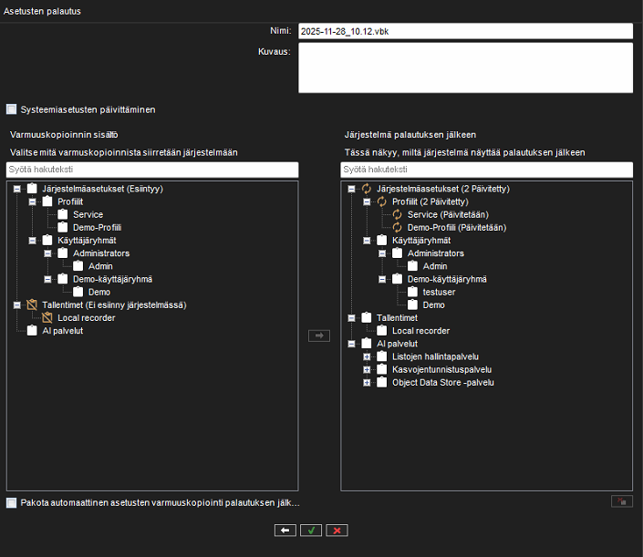Click clipboard icon of Kasvojentunnistuspalvelu
643x557 pixels.
382,369
